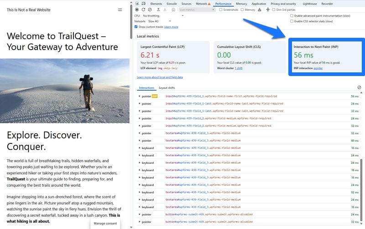
Task: Enable CSS selector stats checkbox
Action: point(292,21)
